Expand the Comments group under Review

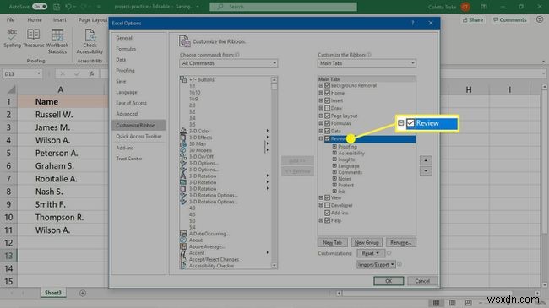334,172
